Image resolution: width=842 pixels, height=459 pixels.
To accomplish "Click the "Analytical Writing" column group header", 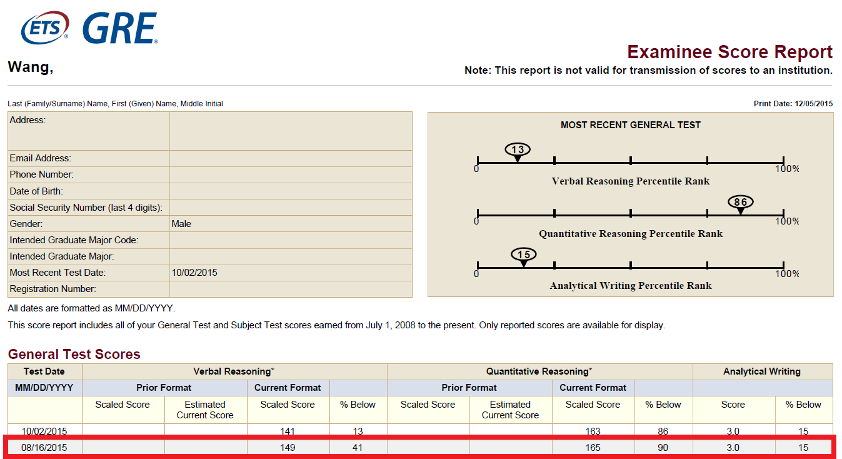I will click(762, 371).
